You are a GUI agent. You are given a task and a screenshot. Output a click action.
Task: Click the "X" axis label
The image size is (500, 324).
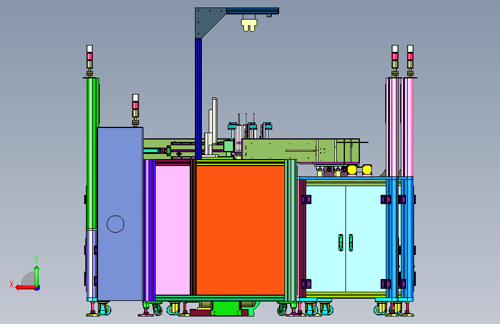12,284
